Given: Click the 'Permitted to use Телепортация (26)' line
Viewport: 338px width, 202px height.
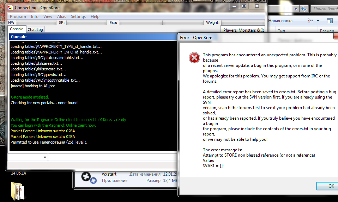Looking at the screenshot, I should point(48,142).
